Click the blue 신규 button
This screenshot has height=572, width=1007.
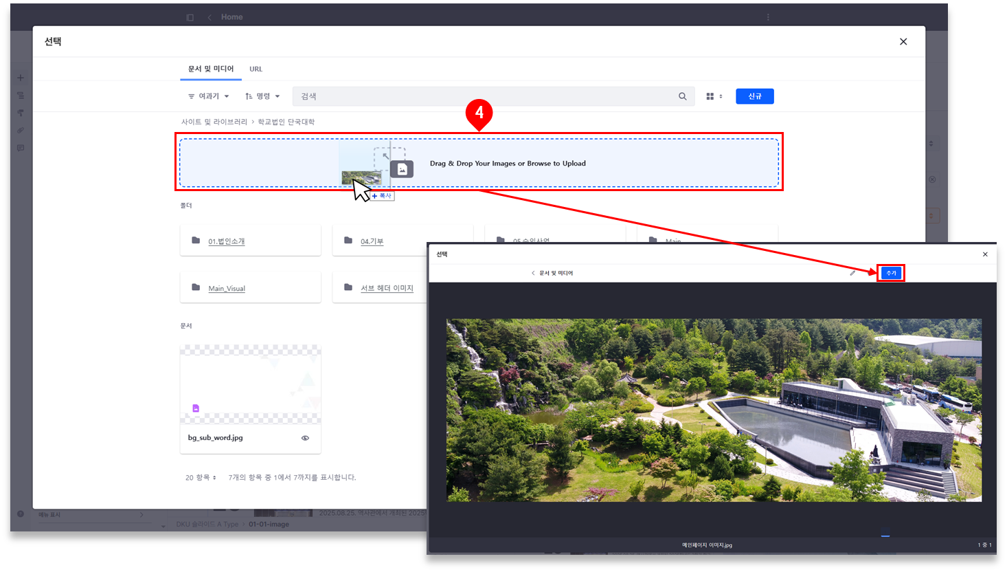[x=754, y=96]
